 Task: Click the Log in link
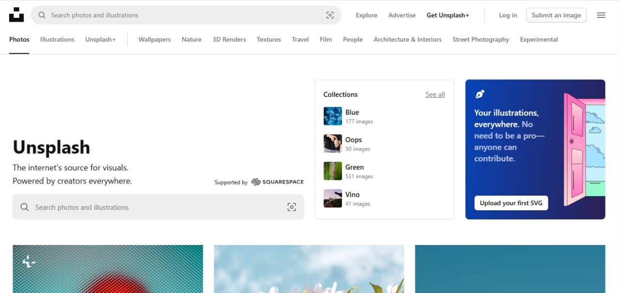pyautogui.click(x=508, y=15)
